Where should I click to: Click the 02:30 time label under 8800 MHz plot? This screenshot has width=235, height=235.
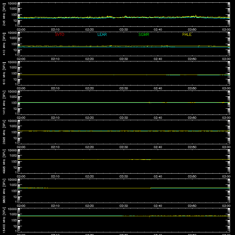[124, 206]
